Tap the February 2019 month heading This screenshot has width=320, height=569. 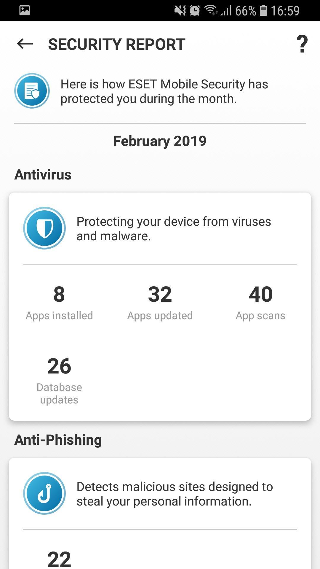click(160, 141)
